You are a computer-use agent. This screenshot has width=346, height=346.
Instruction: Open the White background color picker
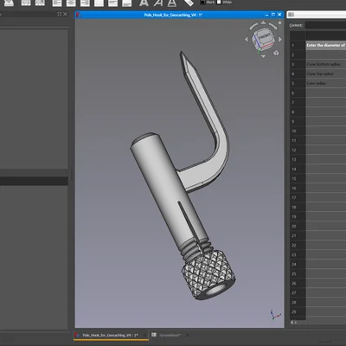[x=224, y=2]
